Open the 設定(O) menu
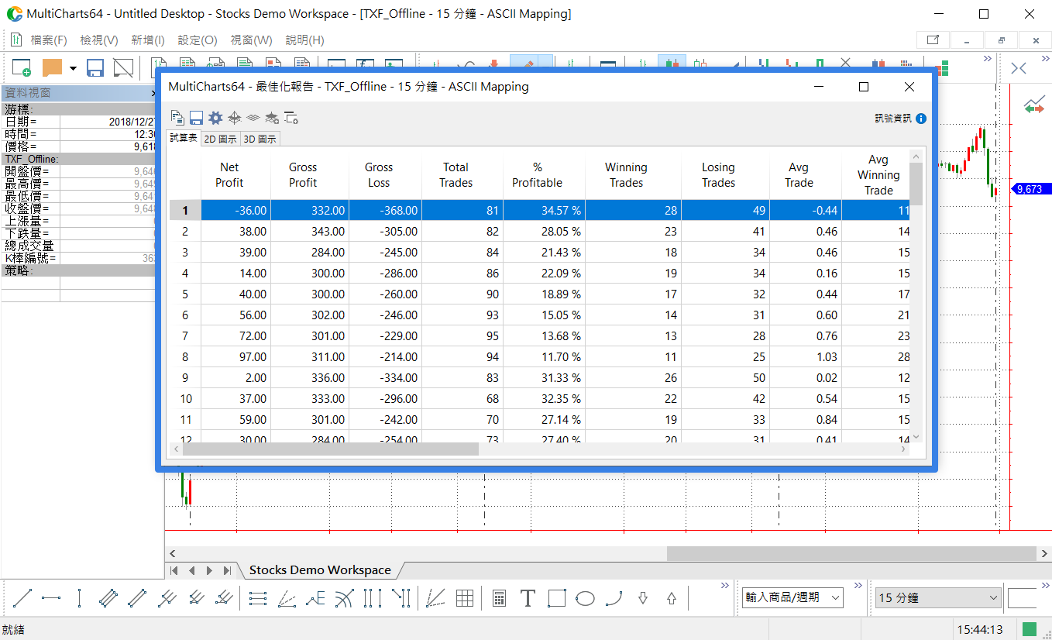Screen dimensions: 1052x640 point(198,40)
